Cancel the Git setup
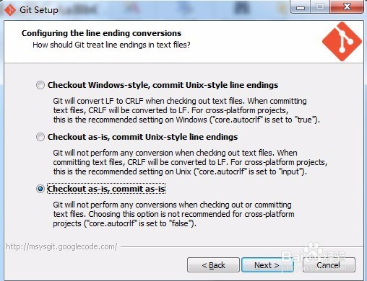Image resolution: width=367 pixels, height=281 pixels. tap(329, 265)
